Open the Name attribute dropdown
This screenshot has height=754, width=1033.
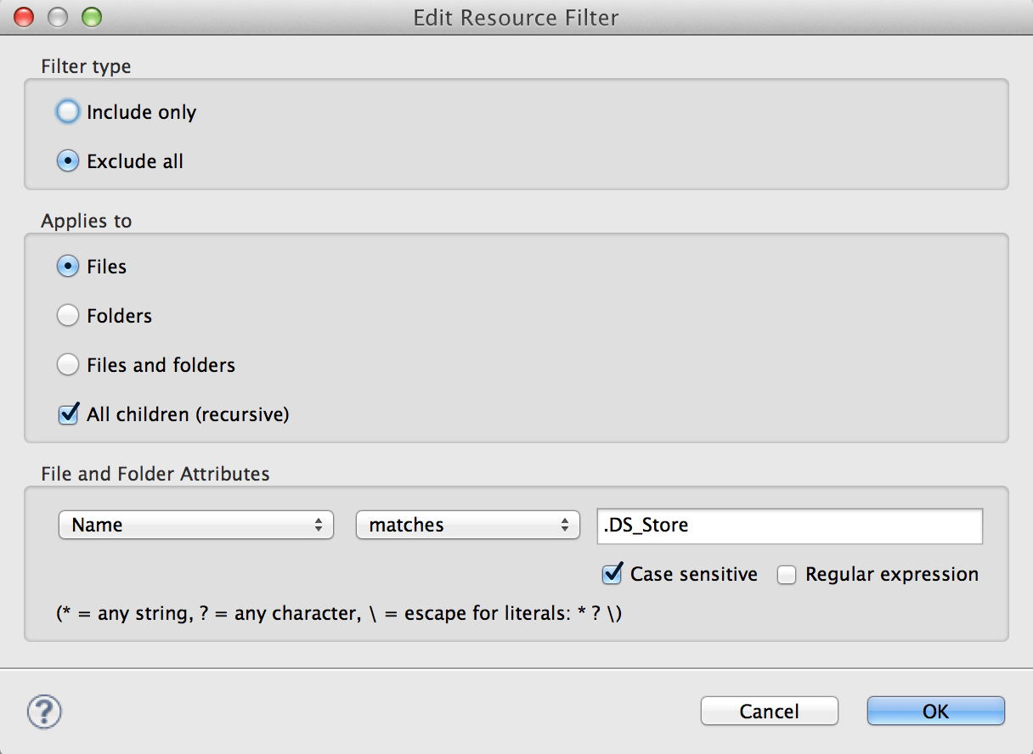tap(195, 525)
